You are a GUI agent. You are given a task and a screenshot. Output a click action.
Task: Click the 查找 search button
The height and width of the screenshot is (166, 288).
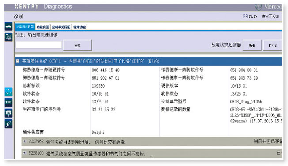click(x=77, y=45)
